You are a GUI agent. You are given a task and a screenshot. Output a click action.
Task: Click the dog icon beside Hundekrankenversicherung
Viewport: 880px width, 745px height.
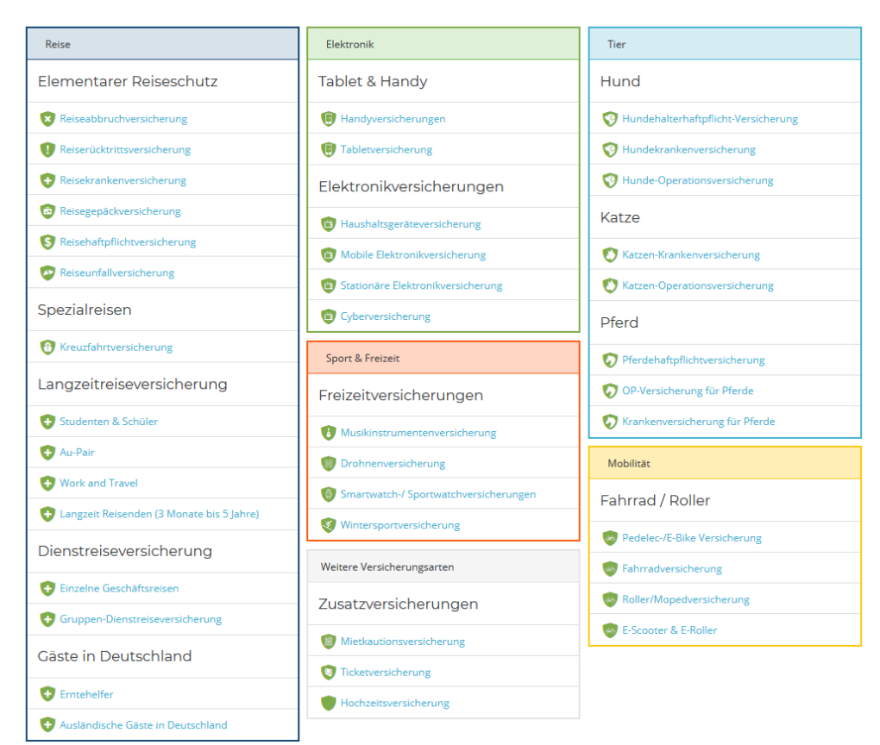pos(610,150)
